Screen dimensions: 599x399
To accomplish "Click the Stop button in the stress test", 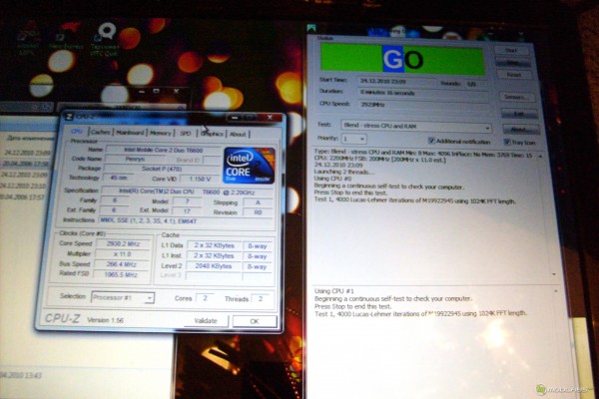I will pyautogui.click(x=513, y=62).
